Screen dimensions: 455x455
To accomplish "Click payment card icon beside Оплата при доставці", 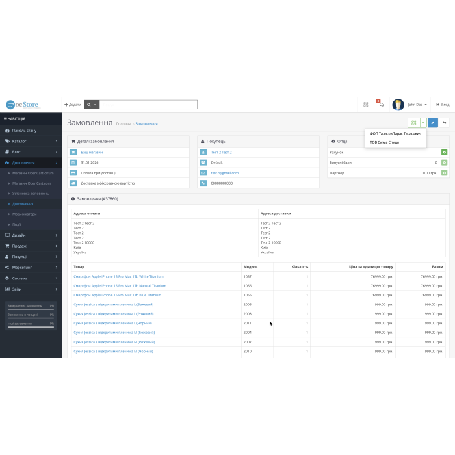I will [x=73, y=173].
